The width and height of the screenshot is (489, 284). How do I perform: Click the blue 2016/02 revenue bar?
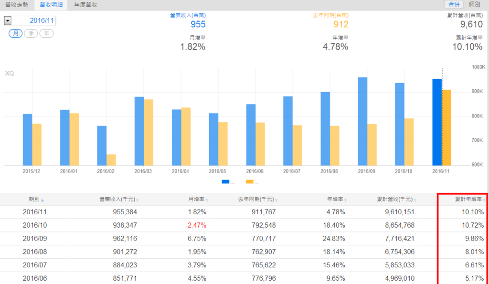[x=102, y=146]
